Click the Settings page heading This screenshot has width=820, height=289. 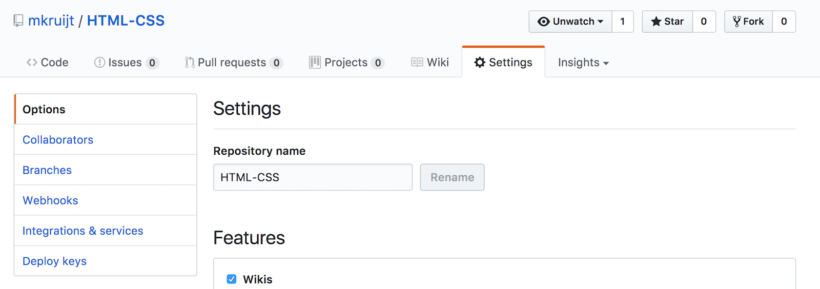[x=247, y=109]
